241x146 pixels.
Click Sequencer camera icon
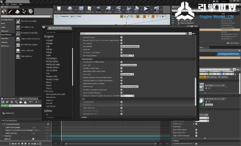pyautogui.click(x=21, y=102)
